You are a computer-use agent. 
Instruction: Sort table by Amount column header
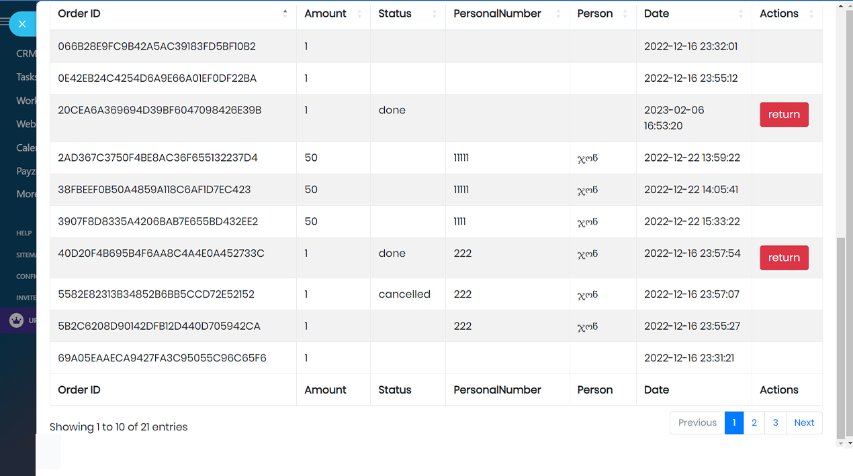(x=326, y=13)
